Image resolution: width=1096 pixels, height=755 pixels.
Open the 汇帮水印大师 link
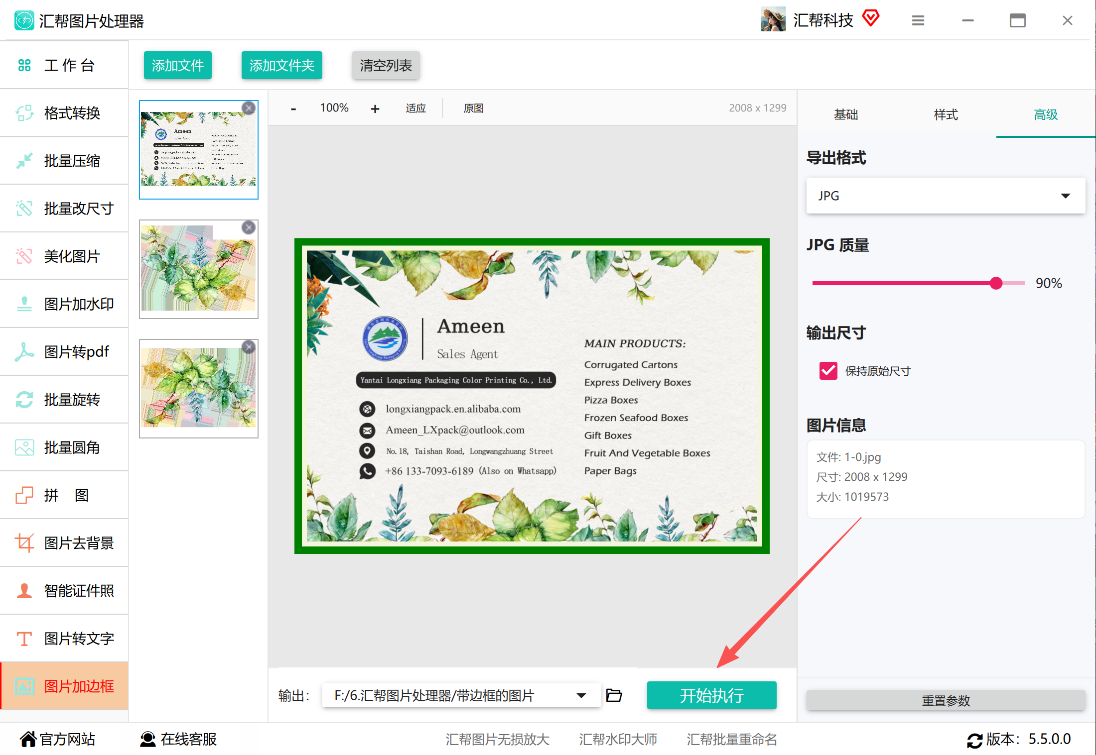click(x=618, y=739)
